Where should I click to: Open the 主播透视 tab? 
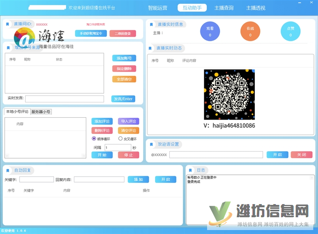click(x=256, y=7)
